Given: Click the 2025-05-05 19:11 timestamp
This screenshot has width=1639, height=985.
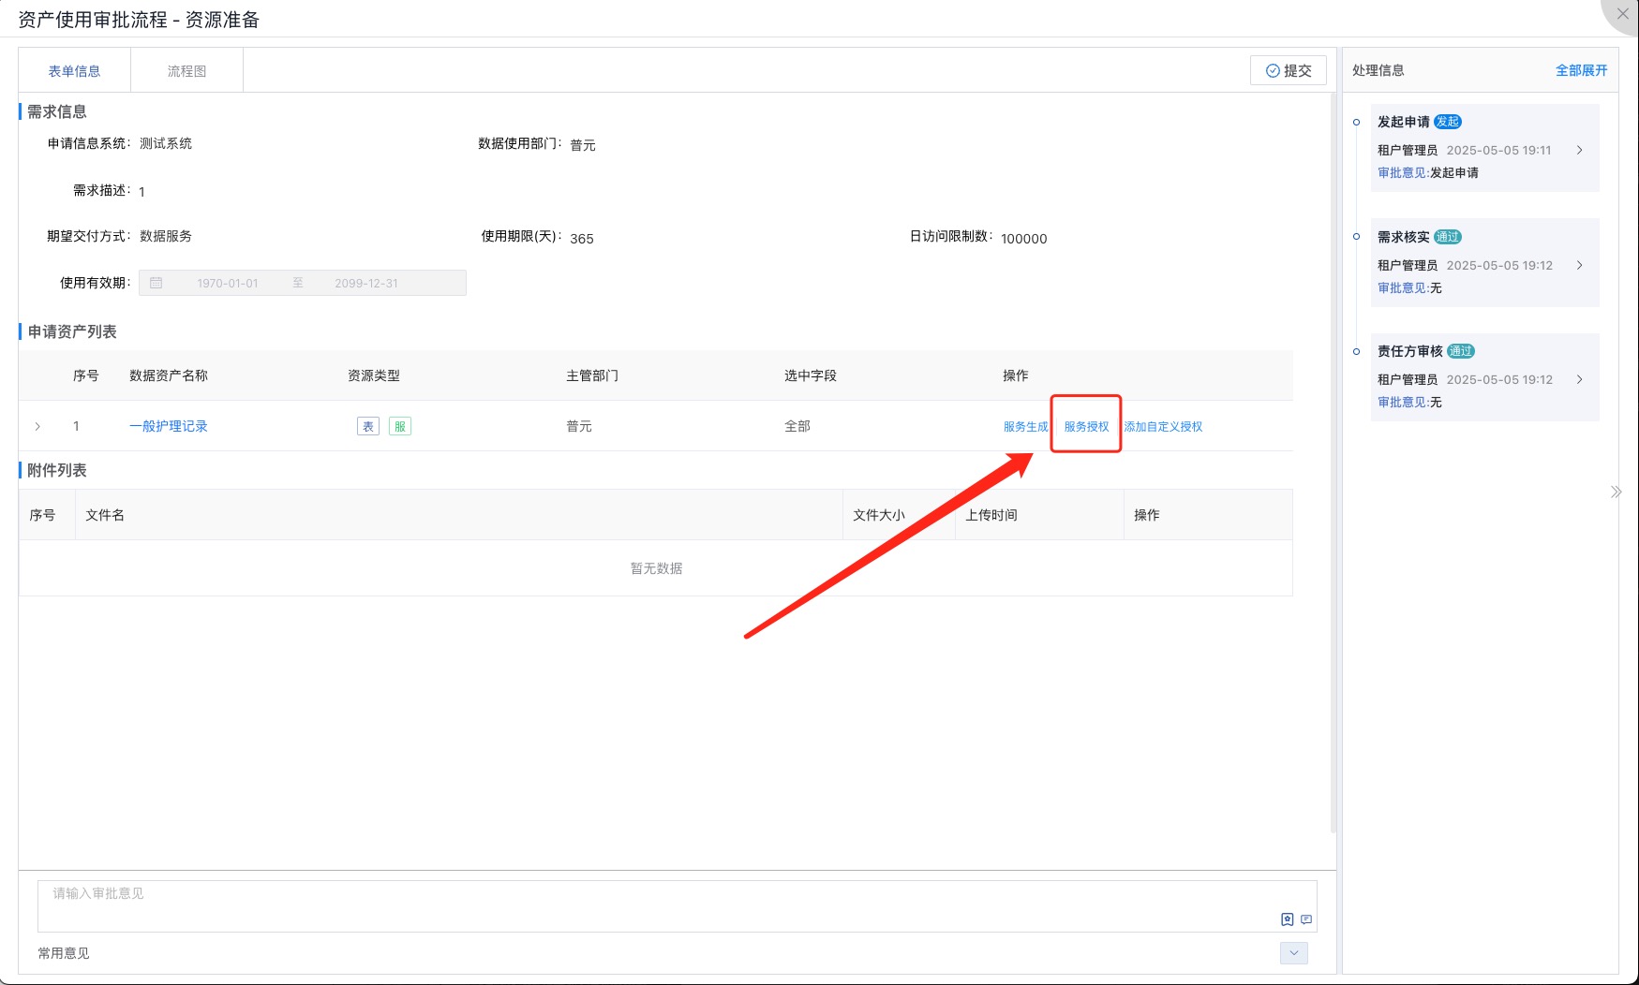Looking at the screenshot, I should tap(1499, 150).
